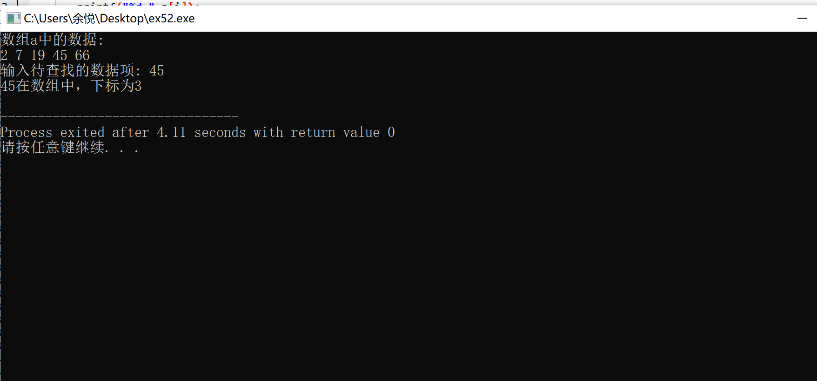Screen dimensions: 817x381
Task: Click the 4.11 seconds timing text
Action: click(x=201, y=132)
